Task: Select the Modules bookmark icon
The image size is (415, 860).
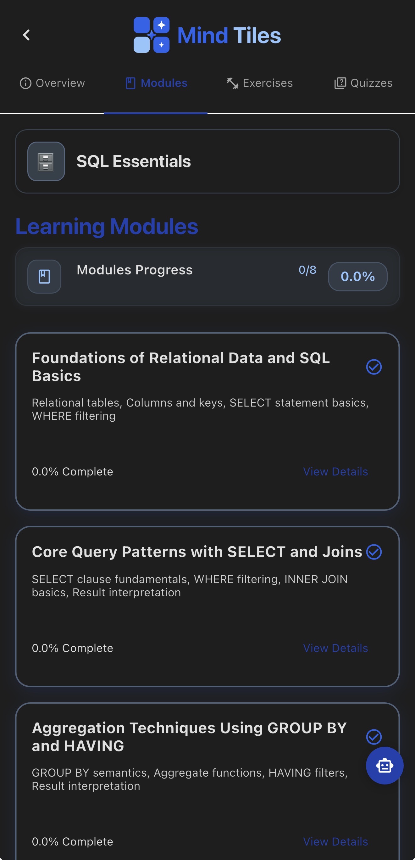Action: pos(131,83)
